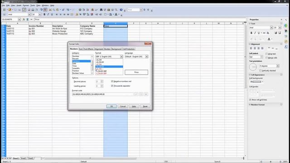Switch to the Alignment tab in dialog
The image size is (290, 163).
tap(99, 49)
